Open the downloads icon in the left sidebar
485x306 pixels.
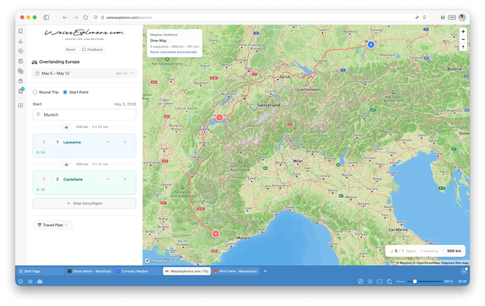click(x=21, y=41)
